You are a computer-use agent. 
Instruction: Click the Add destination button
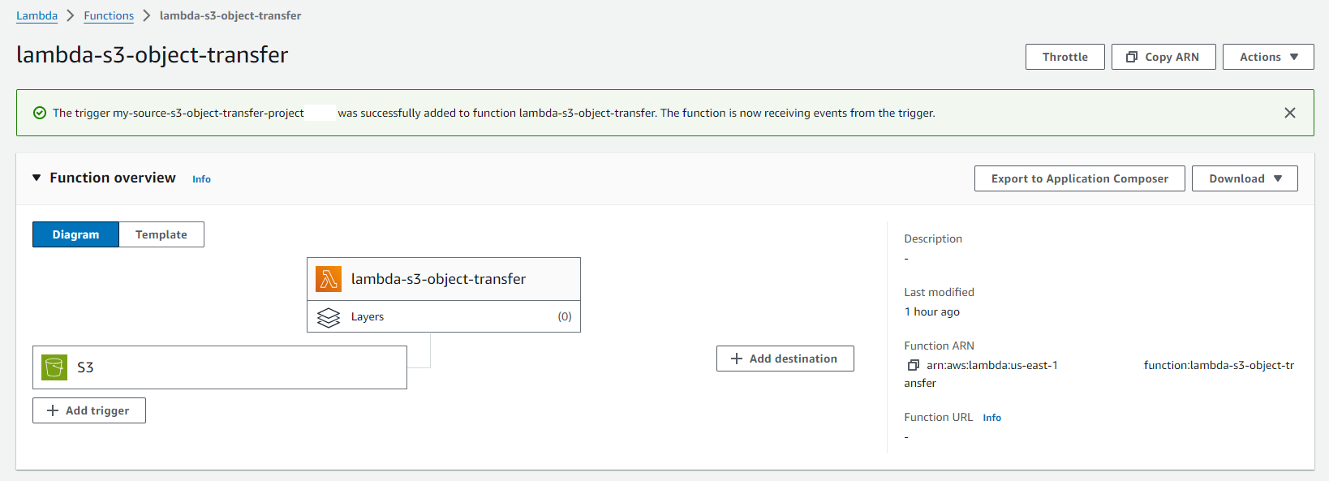pos(785,359)
